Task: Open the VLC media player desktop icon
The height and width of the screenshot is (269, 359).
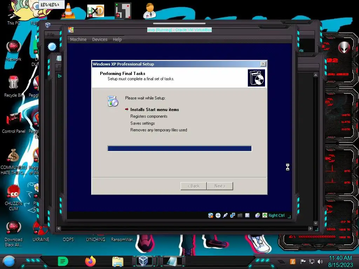Action: click(68, 11)
